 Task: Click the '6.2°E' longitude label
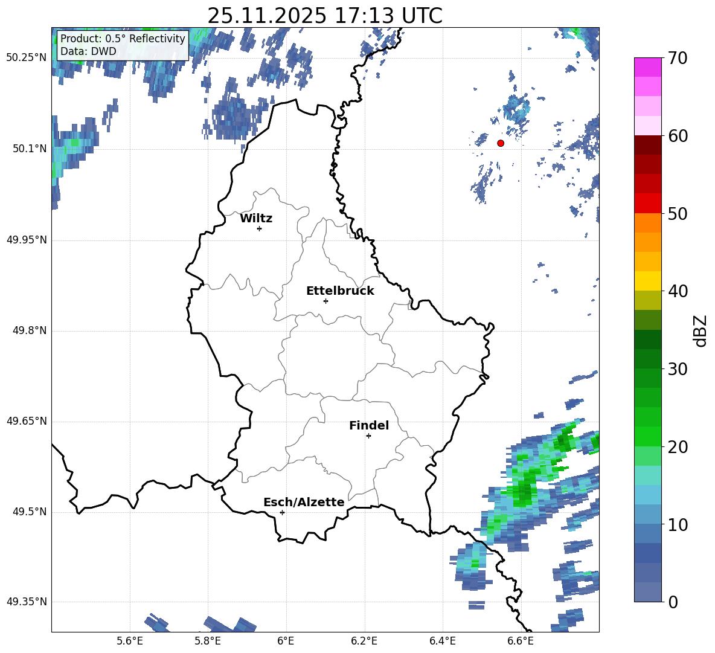[x=364, y=641]
